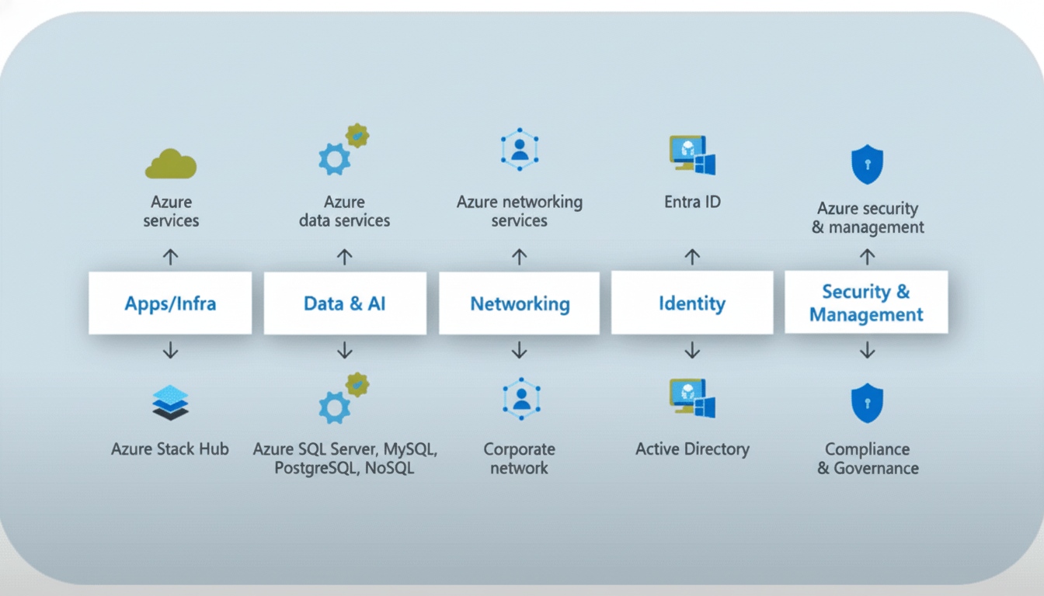Select the Networking box

coord(520,303)
